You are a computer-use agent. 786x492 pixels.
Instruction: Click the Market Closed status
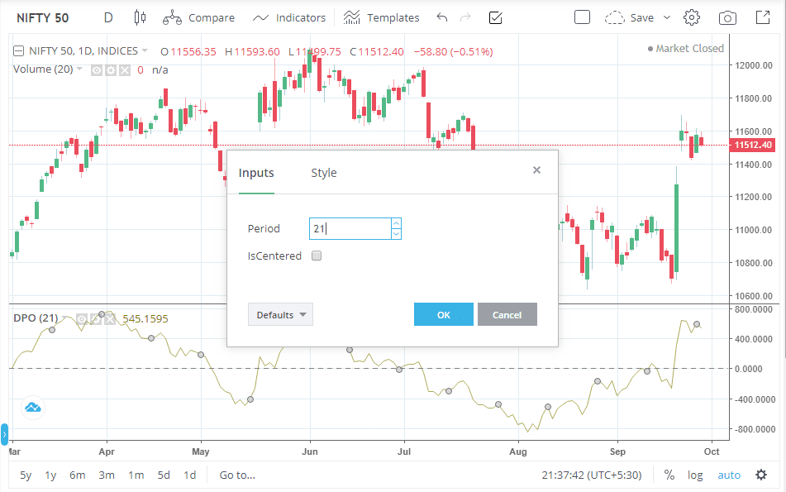point(686,48)
